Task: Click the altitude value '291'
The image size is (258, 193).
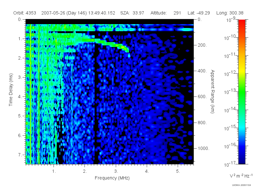Action: pyautogui.click(x=177, y=13)
